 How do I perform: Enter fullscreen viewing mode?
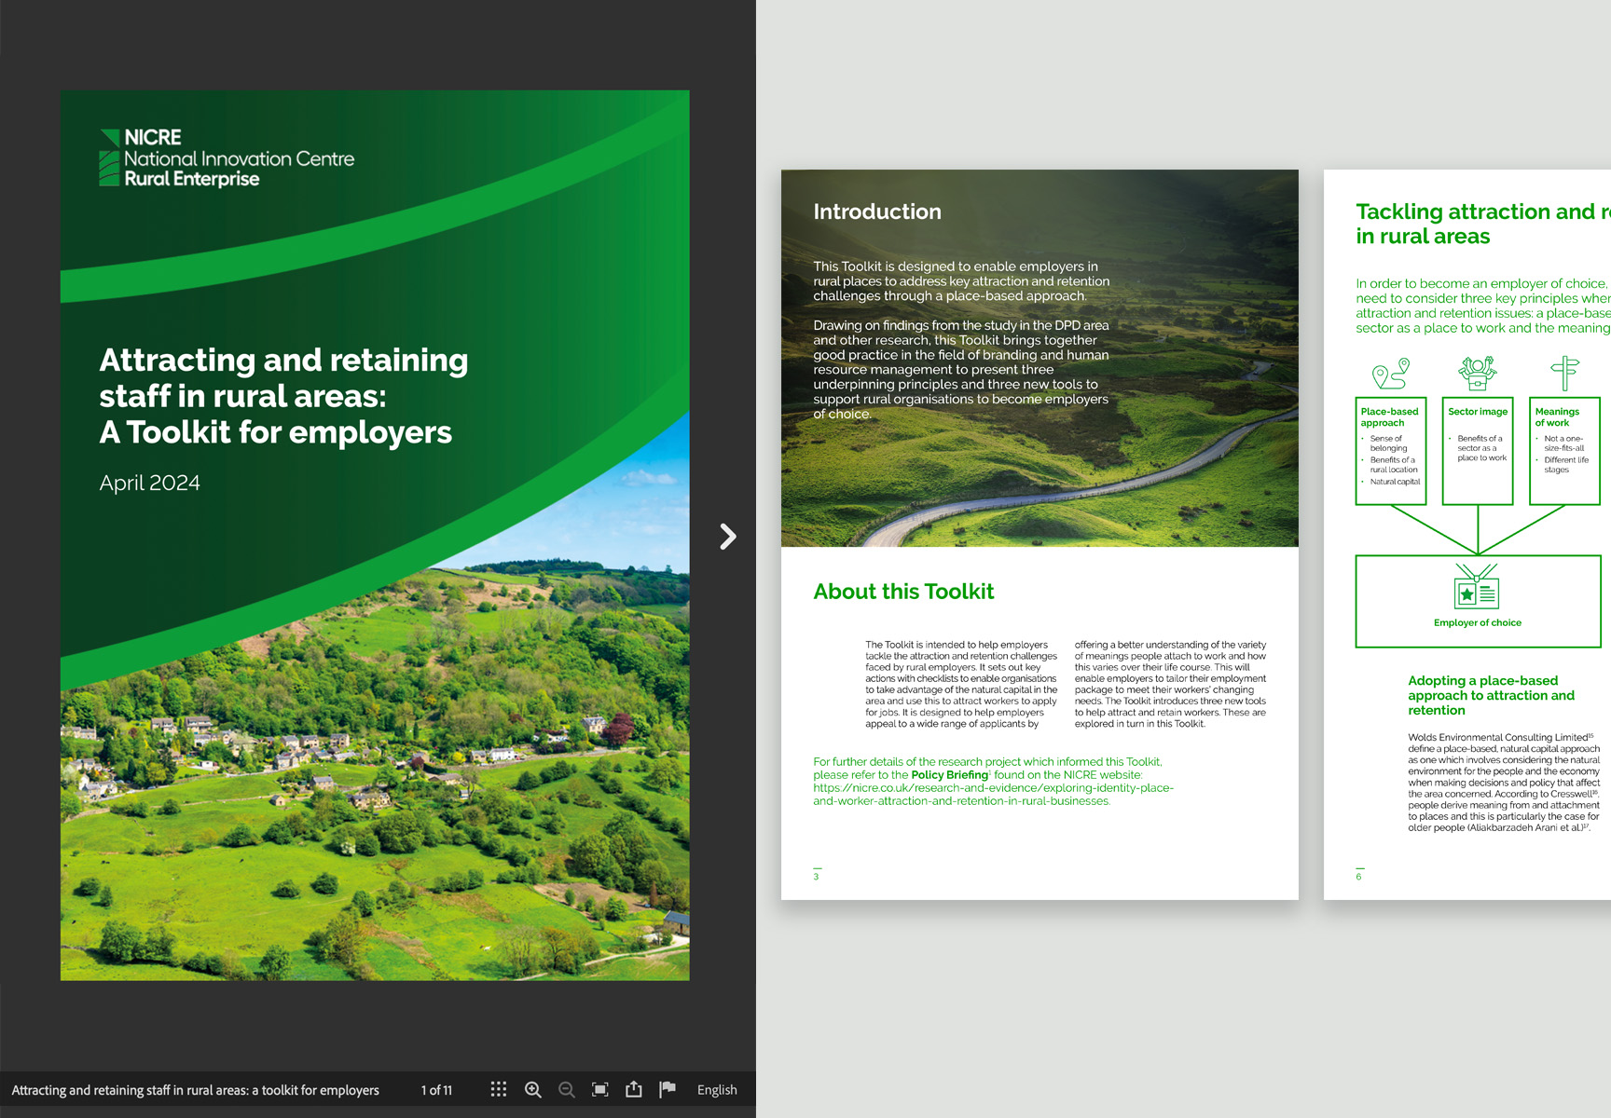[600, 1089]
